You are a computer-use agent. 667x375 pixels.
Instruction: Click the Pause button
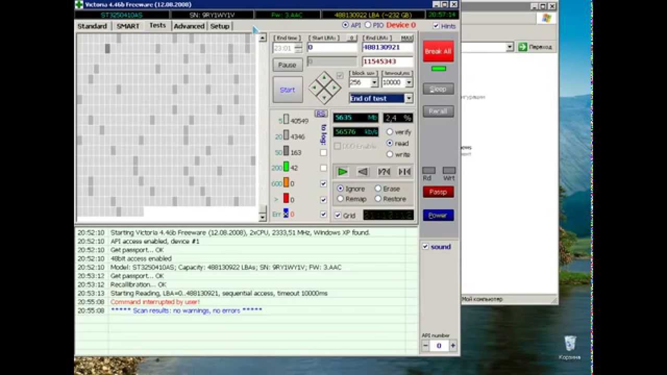[287, 65]
